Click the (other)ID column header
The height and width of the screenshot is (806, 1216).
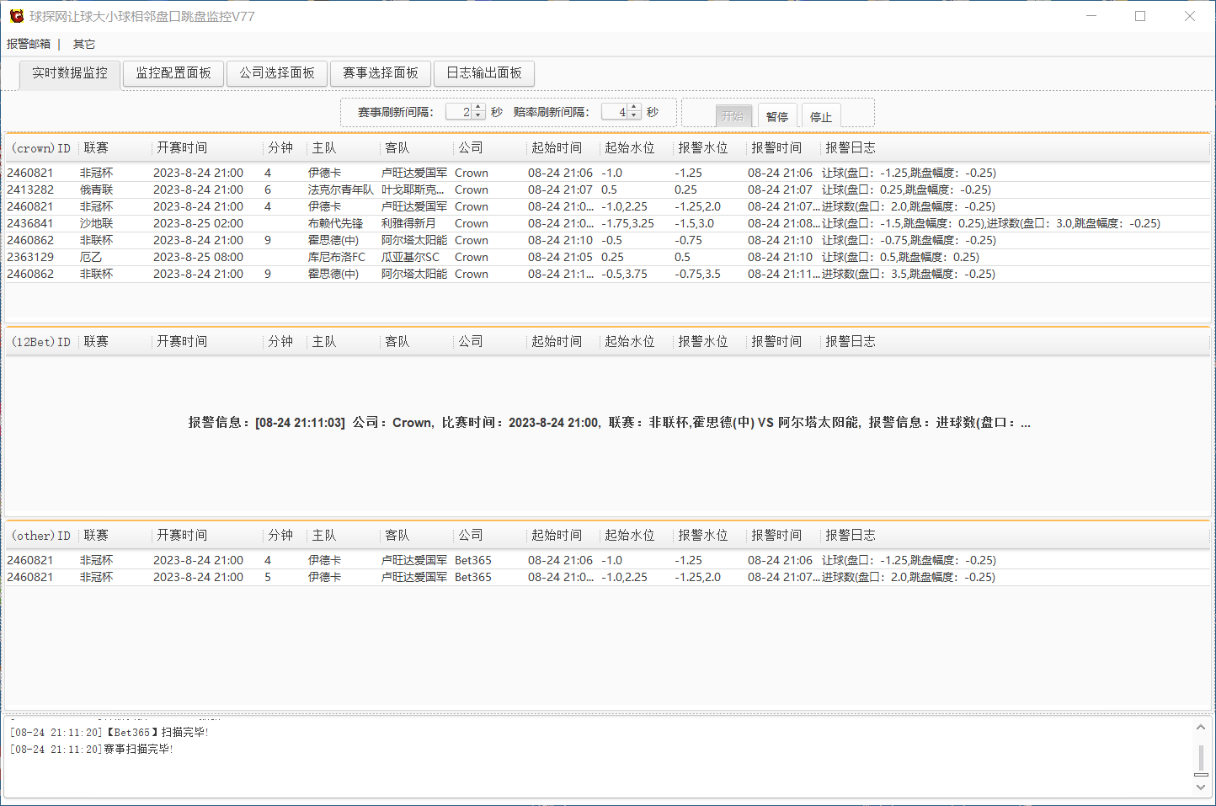(x=41, y=536)
